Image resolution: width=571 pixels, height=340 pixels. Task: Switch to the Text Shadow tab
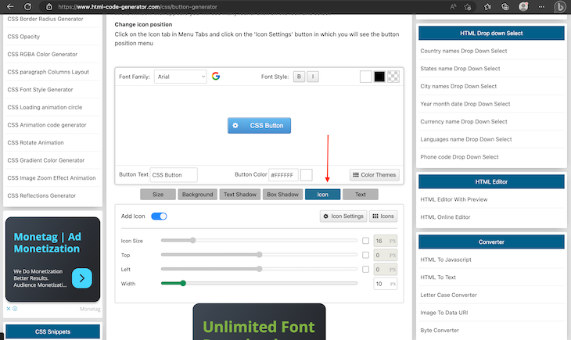pyautogui.click(x=239, y=194)
